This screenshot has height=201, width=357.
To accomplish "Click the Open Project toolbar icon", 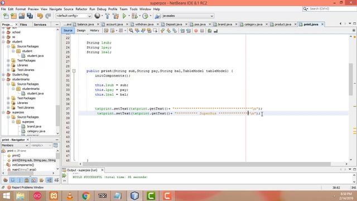I will click(x=22, y=16).
